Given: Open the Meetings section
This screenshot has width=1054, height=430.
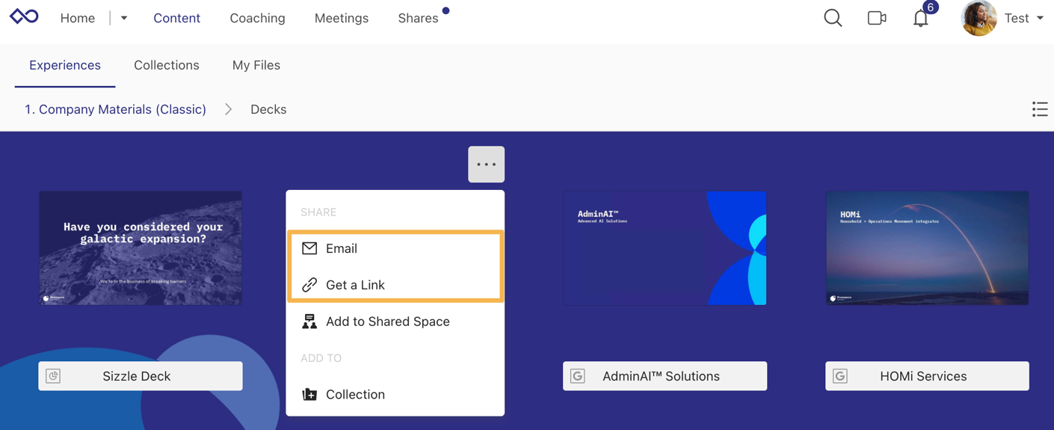Looking at the screenshot, I should click(x=342, y=18).
